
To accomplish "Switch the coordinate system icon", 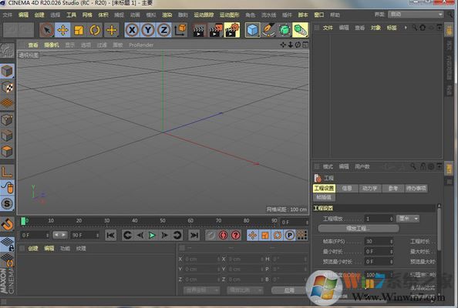I will point(180,30).
